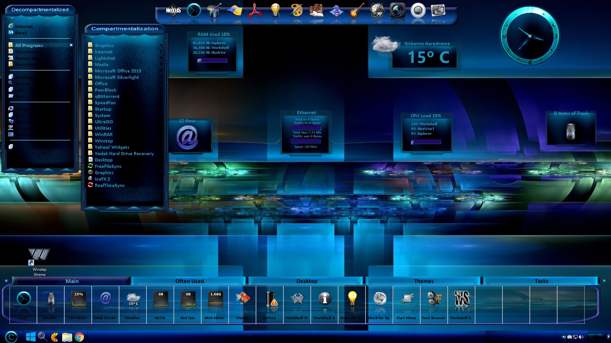
Task: Open the chess piece icon in the dock
Action: pos(336,10)
